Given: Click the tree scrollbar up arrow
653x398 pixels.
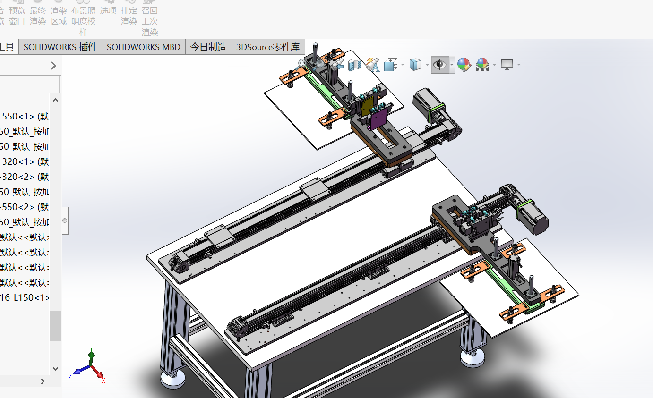Looking at the screenshot, I should click(55, 101).
